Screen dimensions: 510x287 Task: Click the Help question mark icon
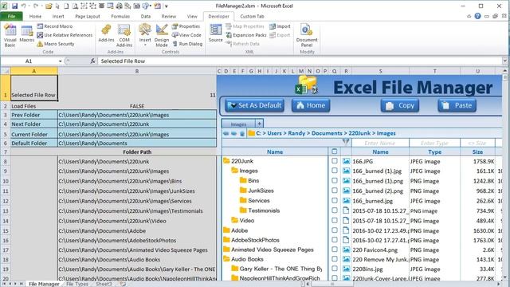[x=477, y=16]
